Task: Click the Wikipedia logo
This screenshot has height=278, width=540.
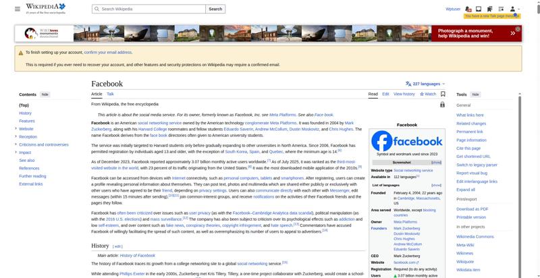Action: pos(45,9)
